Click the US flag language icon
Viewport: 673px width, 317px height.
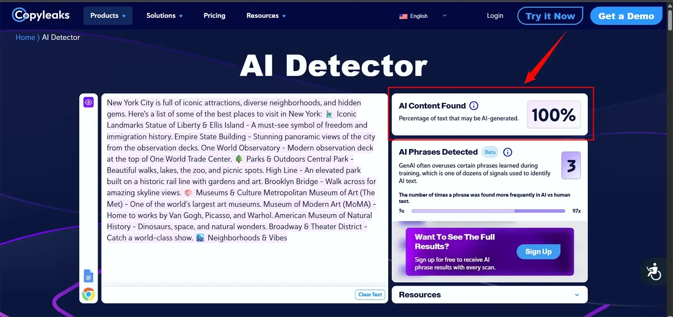coord(403,16)
